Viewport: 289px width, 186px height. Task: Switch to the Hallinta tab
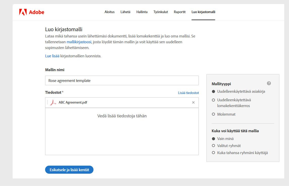(142, 12)
